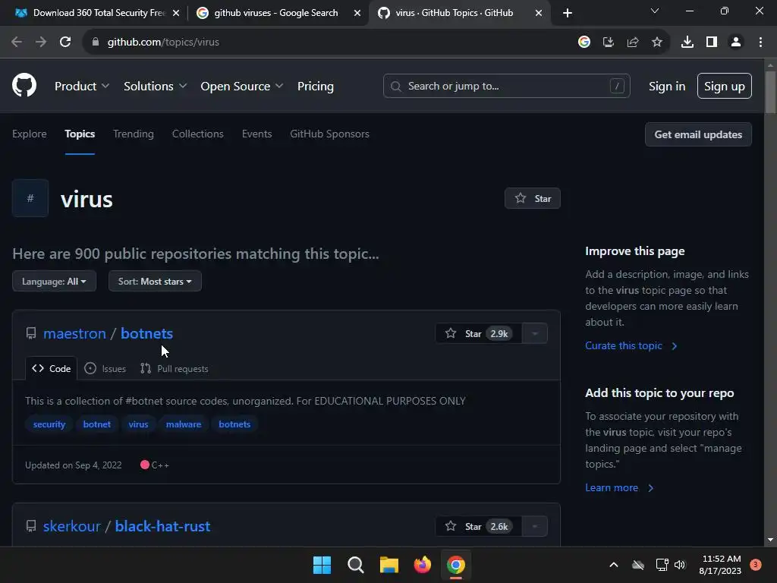
Task: Switch to the Explore tab
Action: [x=30, y=134]
